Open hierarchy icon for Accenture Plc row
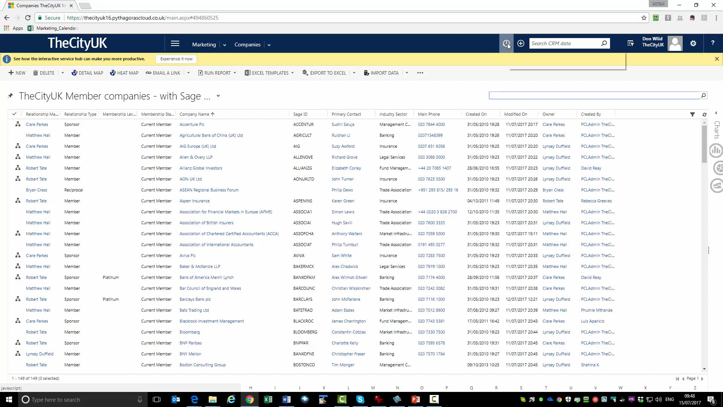This screenshot has width=723, height=407. pyautogui.click(x=18, y=124)
